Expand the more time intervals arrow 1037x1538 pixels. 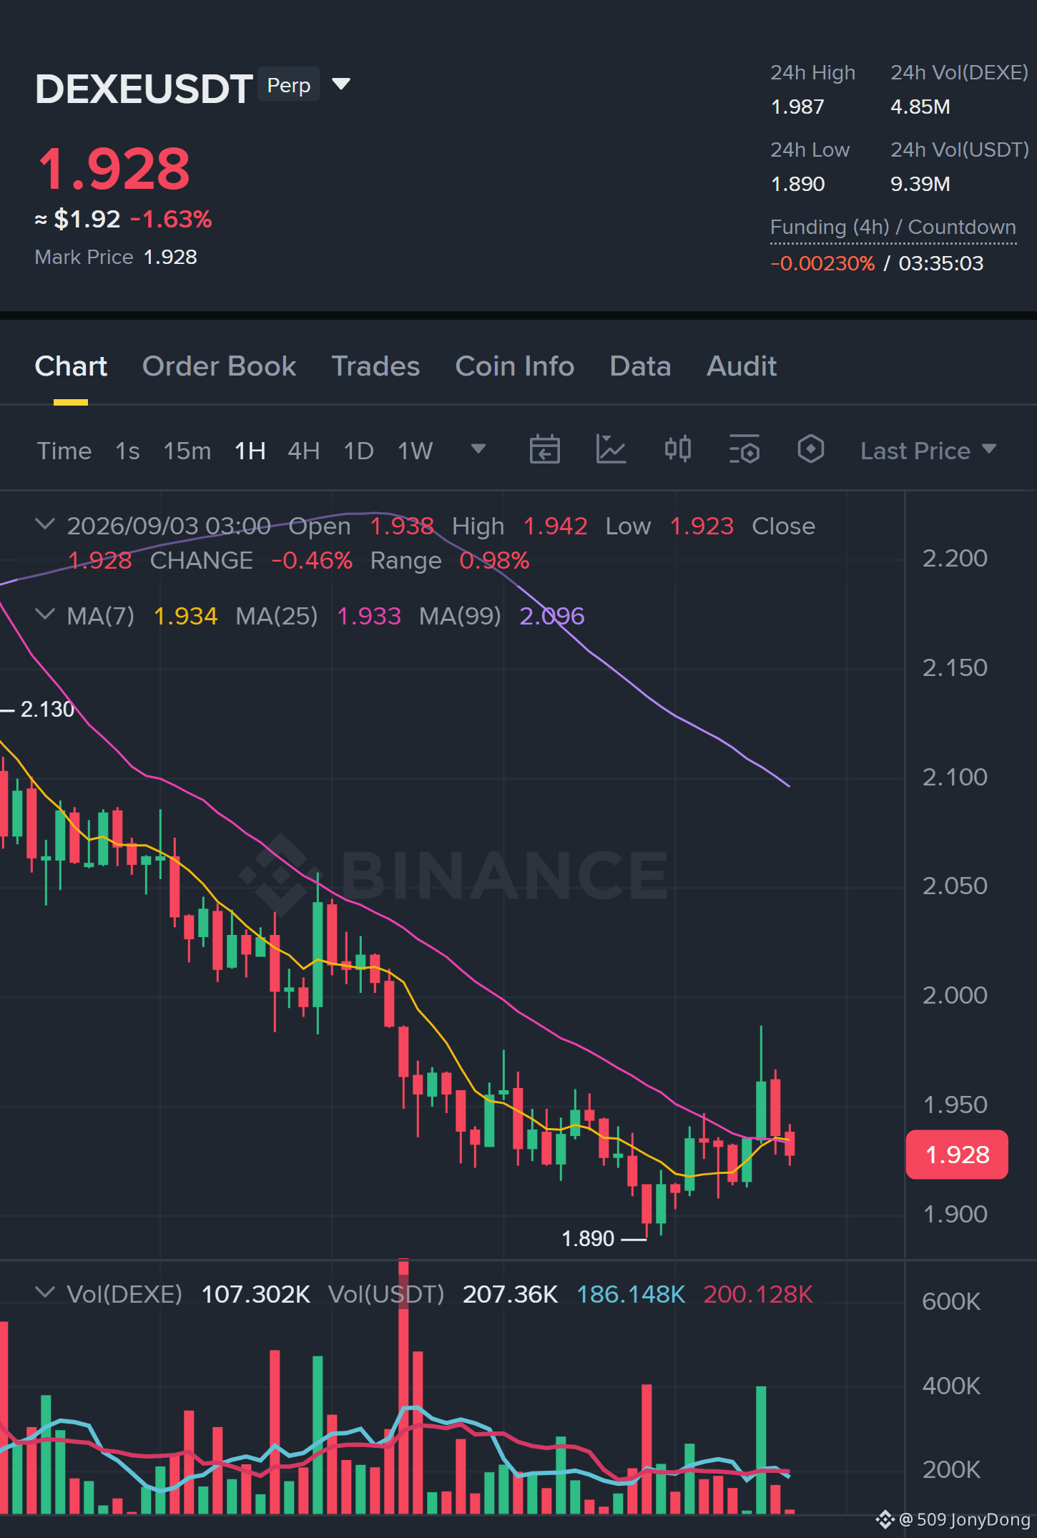click(x=478, y=449)
